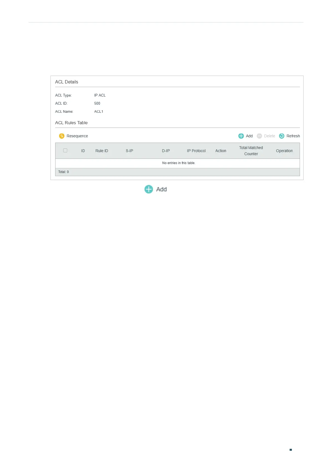Click the Add plus icon in rules toolbar
The width and height of the screenshot is (332, 470).
(241, 136)
